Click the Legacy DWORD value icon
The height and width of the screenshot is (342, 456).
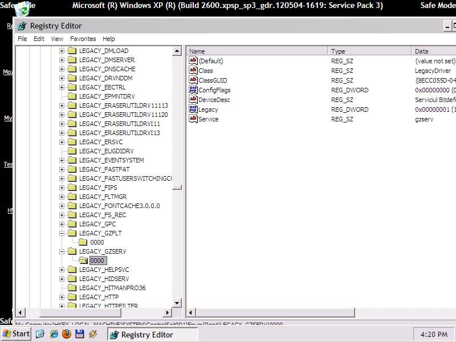pos(193,109)
